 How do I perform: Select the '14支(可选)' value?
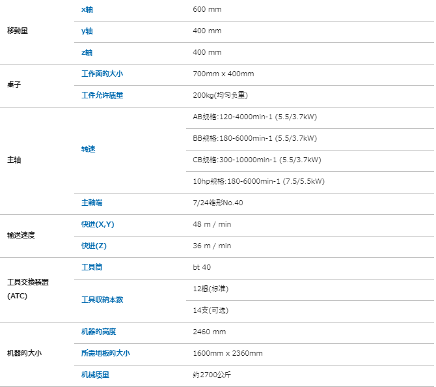point(210,310)
